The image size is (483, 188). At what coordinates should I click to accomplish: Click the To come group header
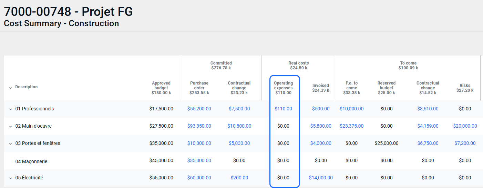408,66
